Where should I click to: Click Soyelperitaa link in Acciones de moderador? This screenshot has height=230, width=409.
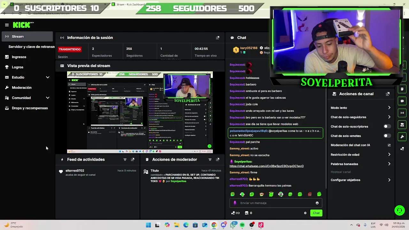click(178, 181)
